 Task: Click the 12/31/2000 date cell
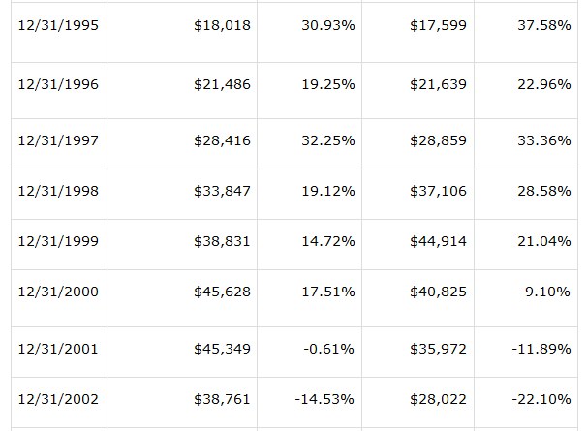58,292
